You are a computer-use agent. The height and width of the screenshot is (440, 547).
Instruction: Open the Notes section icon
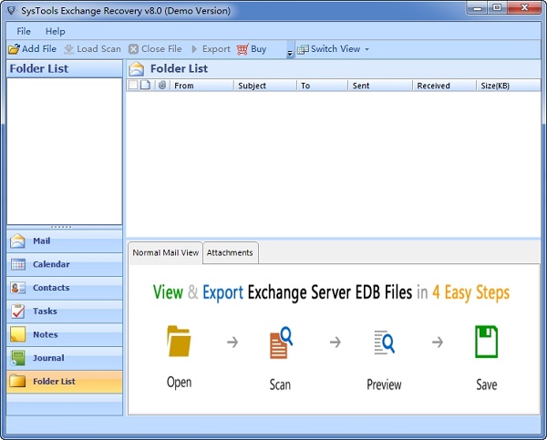point(18,334)
